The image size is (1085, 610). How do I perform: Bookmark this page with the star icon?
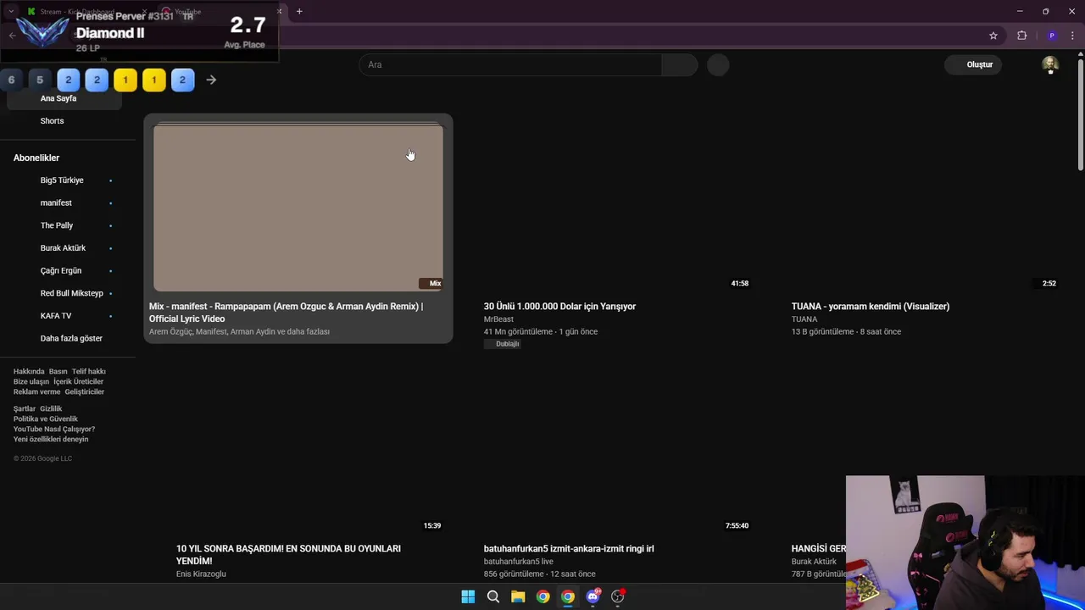pyautogui.click(x=993, y=36)
